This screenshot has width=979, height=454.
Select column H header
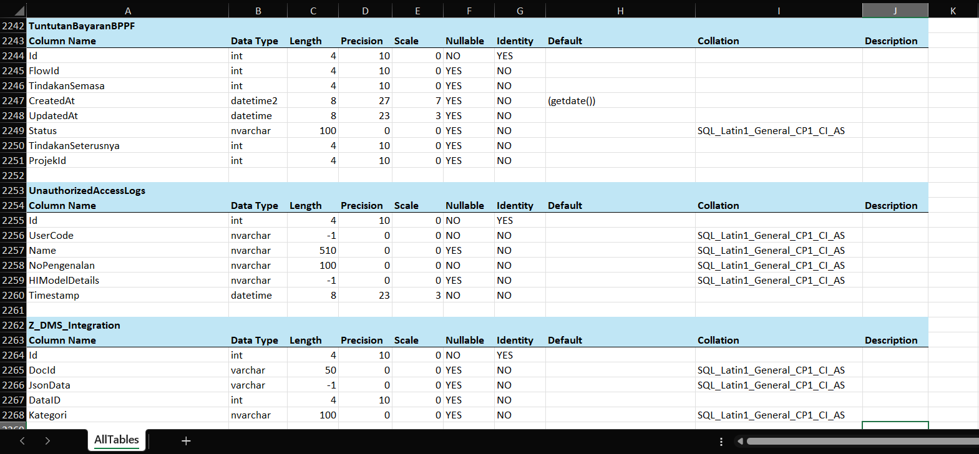tap(620, 11)
